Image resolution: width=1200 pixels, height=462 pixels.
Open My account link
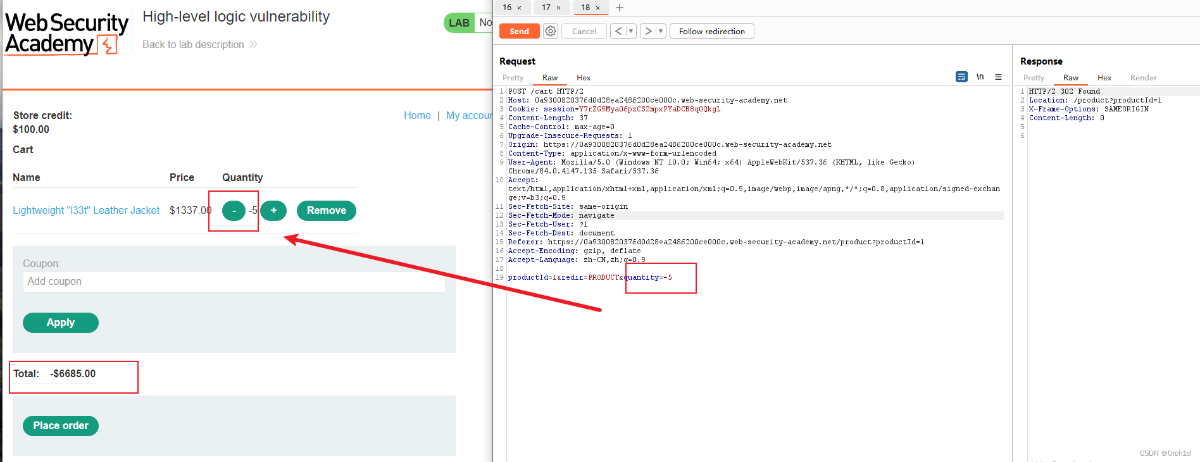[469, 115]
